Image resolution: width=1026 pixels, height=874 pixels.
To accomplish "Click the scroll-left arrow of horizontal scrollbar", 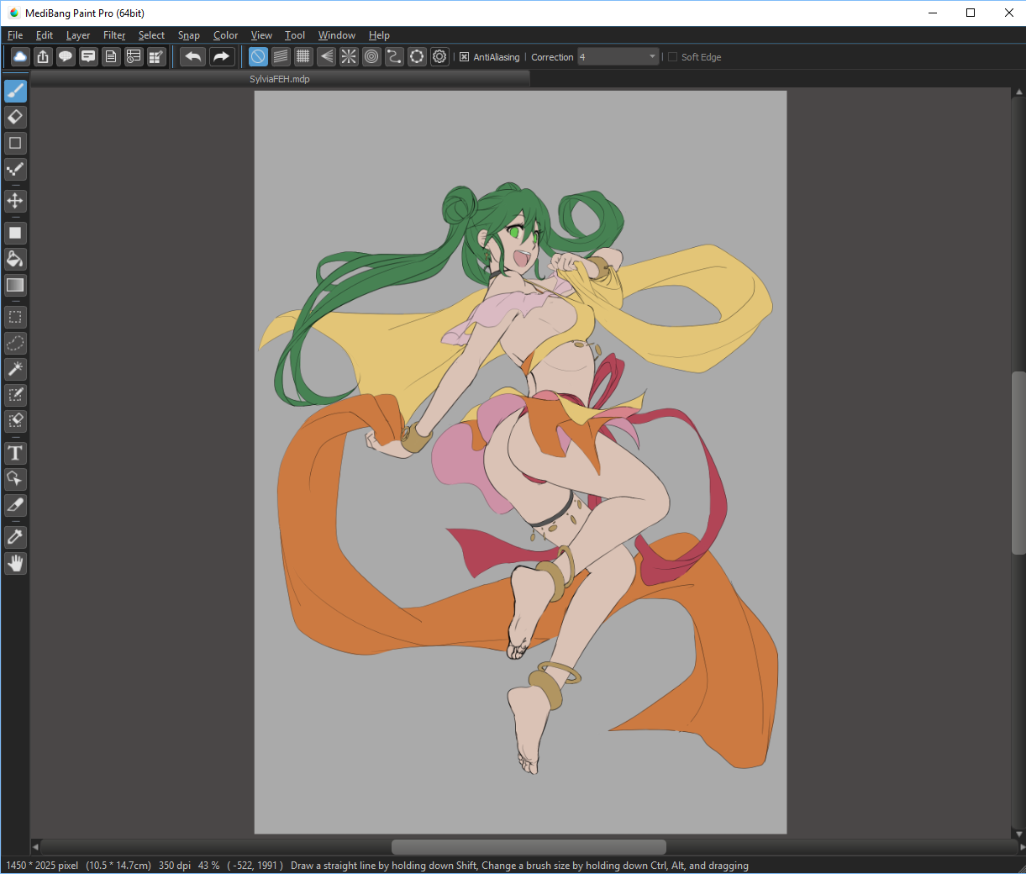I will [35, 847].
